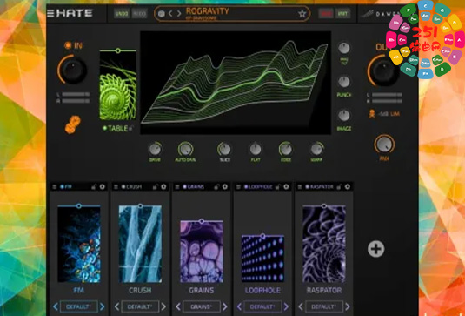The width and height of the screenshot is (465, 316).
Task: Toggle the FM module power dot
Action: coord(62,187)
